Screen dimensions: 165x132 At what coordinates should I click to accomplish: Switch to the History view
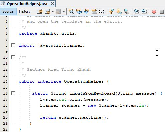[x=25, y=11]
